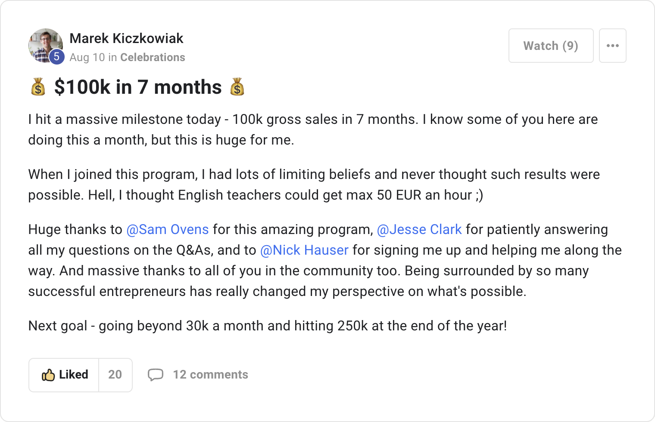Viewport: 655px width, 422px height.
Task: Open Marek Kiczkowiak's profile via name
Action: click(x=126, y=38)
